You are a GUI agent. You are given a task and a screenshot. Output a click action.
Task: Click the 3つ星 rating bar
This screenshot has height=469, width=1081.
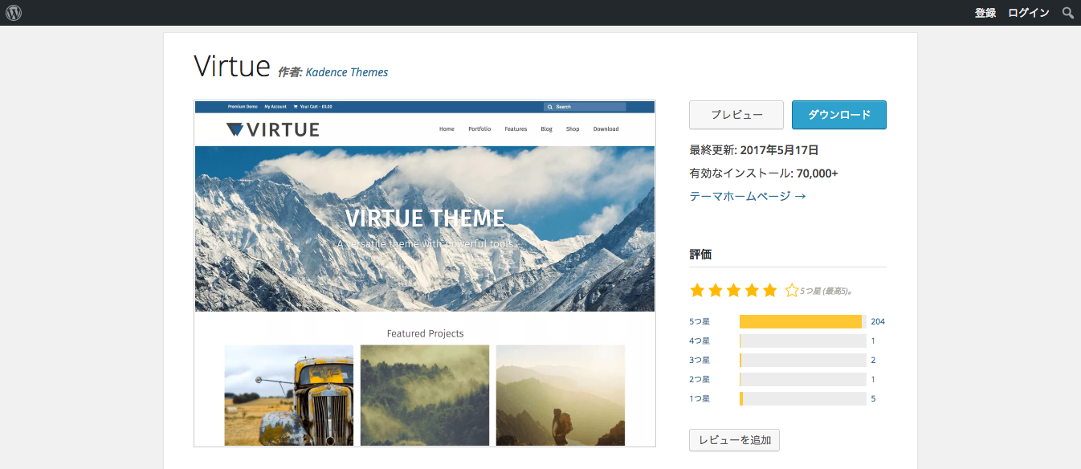pos(802,360)
